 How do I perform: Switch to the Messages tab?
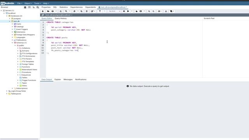pos(68,79)
